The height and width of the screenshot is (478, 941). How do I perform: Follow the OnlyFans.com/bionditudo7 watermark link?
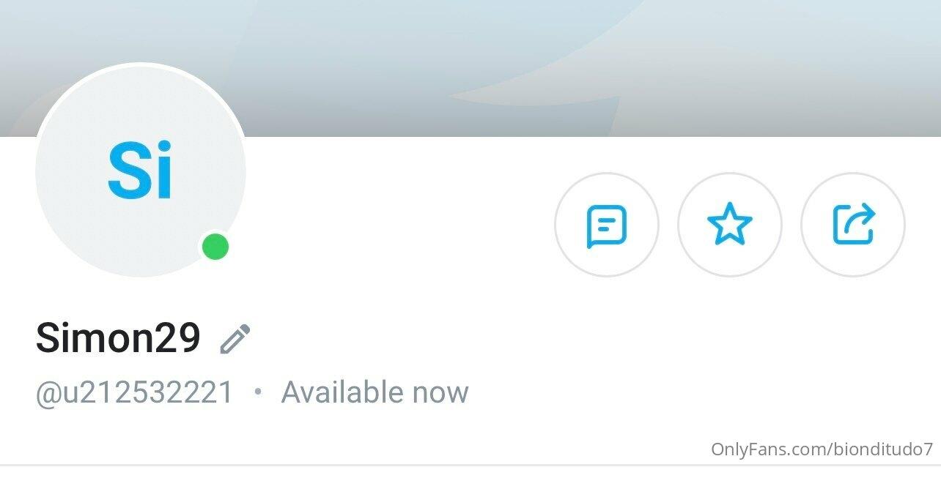point(822,449)
